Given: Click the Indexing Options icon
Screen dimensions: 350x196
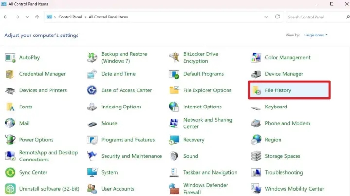Looking at the screenshot, I should click(x=92, y=107).
